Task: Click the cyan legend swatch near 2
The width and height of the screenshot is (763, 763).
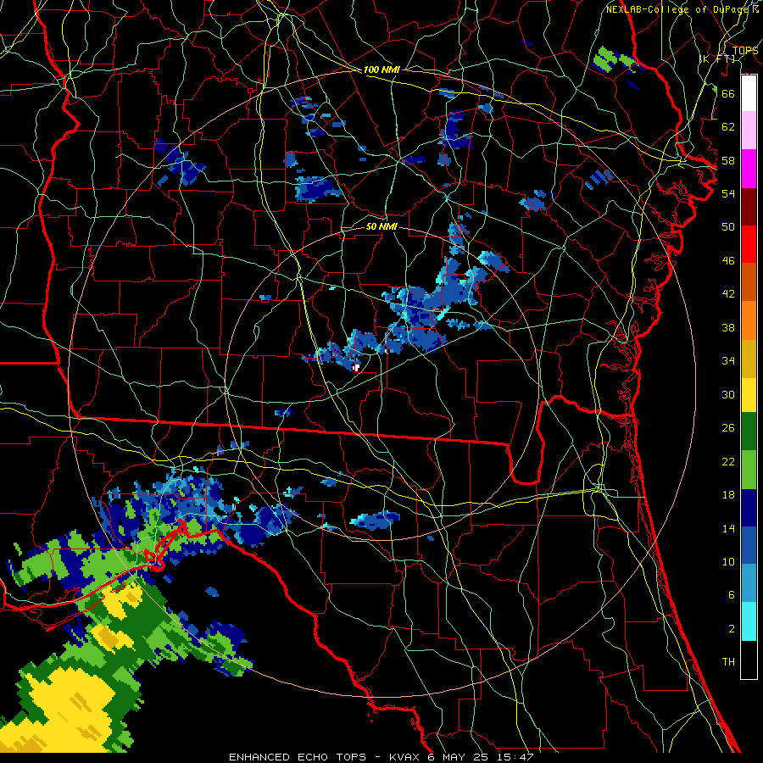Action: click(x=749, y=621)
